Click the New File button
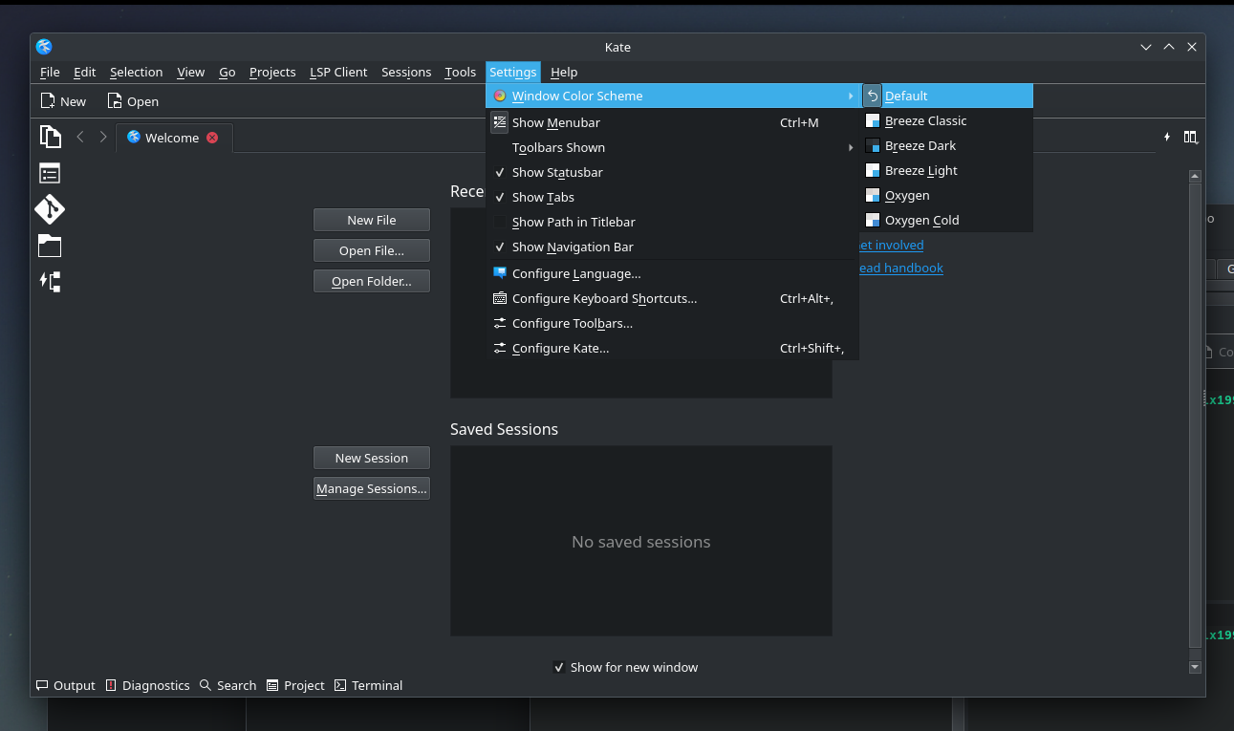 point(372,220)
